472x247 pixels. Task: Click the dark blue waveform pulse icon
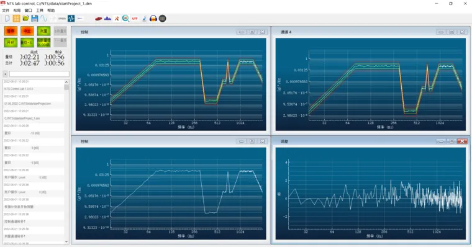coord(71,19)
